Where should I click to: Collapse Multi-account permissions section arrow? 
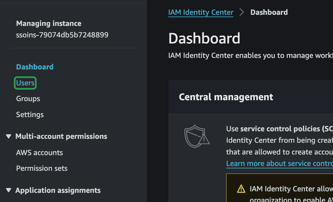coord(9,137)
